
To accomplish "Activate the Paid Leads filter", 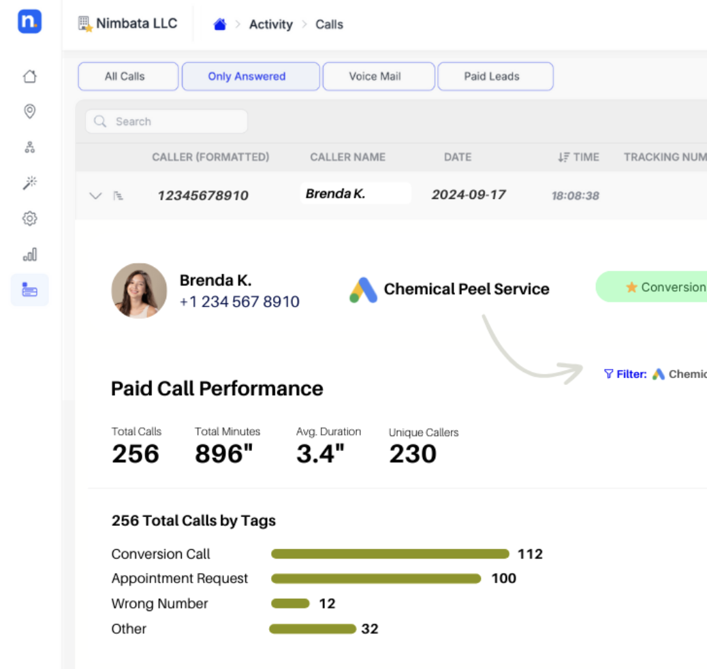I will (495, 76).
